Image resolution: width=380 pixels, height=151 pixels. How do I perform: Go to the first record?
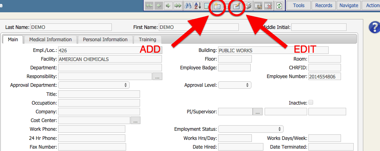coord(149,6)
